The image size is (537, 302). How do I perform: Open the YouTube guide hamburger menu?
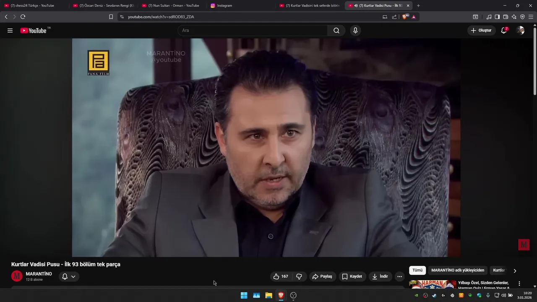[x=10, y=31]
